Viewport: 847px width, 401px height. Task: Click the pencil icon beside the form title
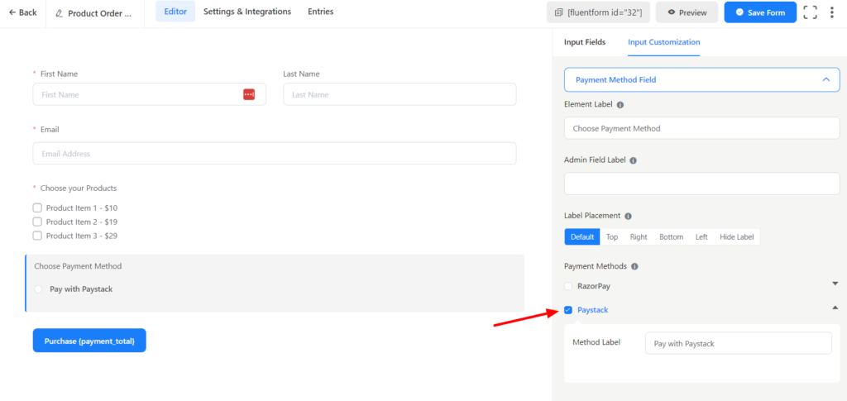click(59, 13)
